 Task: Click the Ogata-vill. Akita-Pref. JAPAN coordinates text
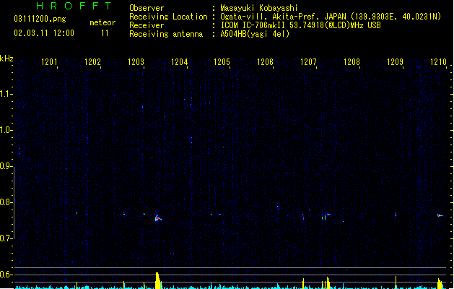(x=331, y=17)
